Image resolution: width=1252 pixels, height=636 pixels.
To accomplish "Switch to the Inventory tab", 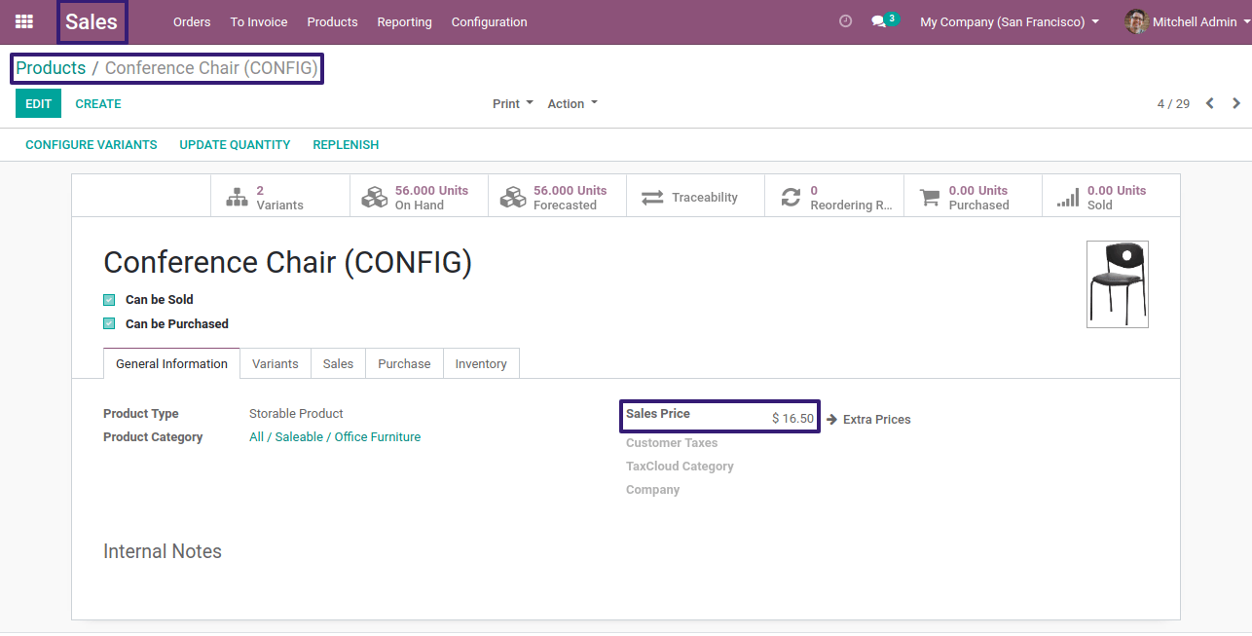I will tap(481, 363).
